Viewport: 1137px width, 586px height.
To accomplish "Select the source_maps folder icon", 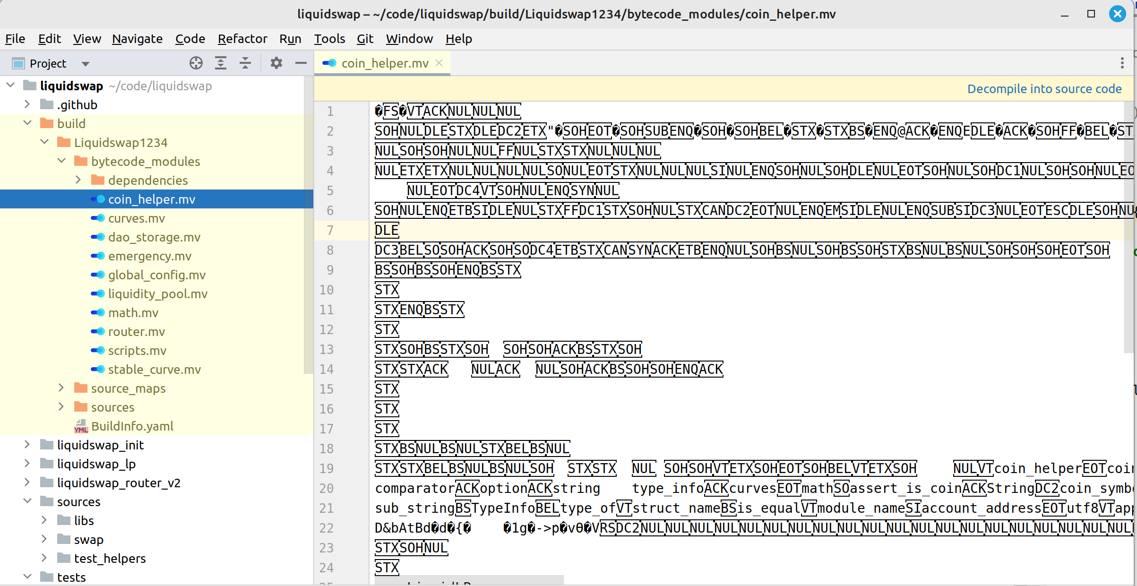I will tap(81, 388).
